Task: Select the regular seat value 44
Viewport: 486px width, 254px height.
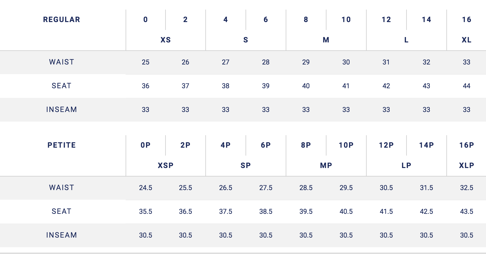Action: coord(466,86)
